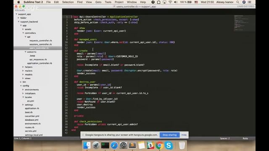The height and width of the screenshot is (151, 269).
Task: Collapse the locales folder
Action: click(23, 97)
